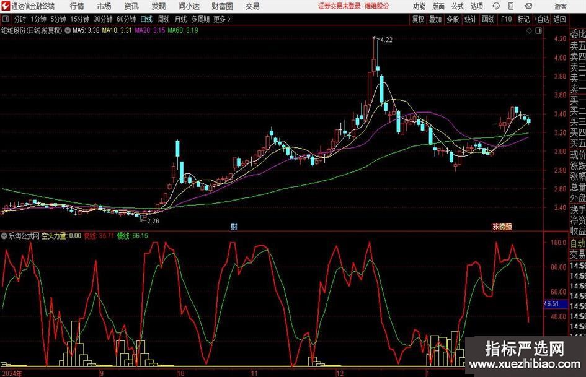Click the diamond icon at chart top right

[x=529, y=31]
